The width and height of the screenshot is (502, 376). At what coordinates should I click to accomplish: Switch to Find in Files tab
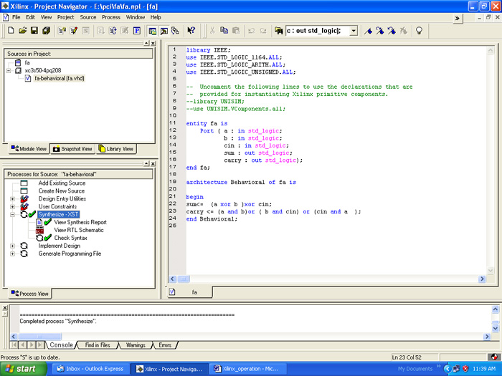point(98,345)
